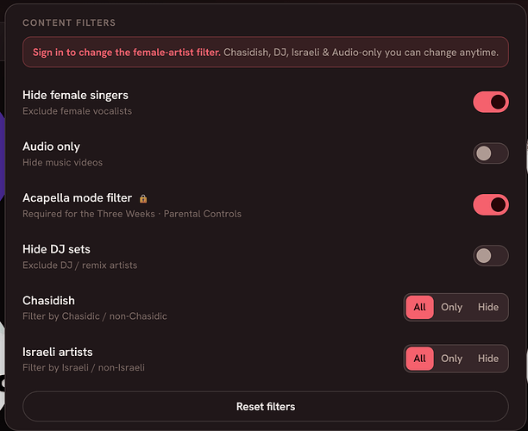Click the Hide DJ sets label
The height and width of the screenshot is (431, 528).
[56, 249]
